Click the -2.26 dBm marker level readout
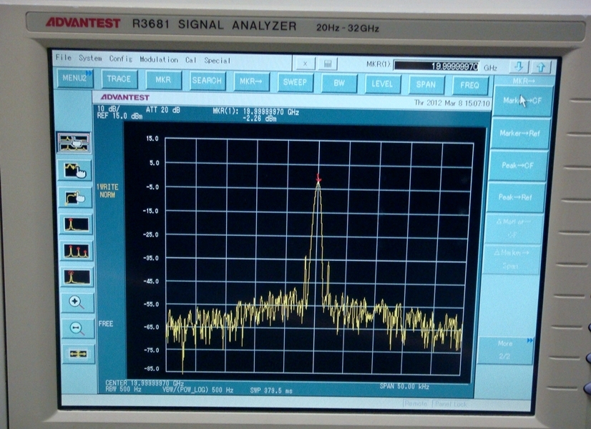 pyautogui.click(x=260, y=119)
